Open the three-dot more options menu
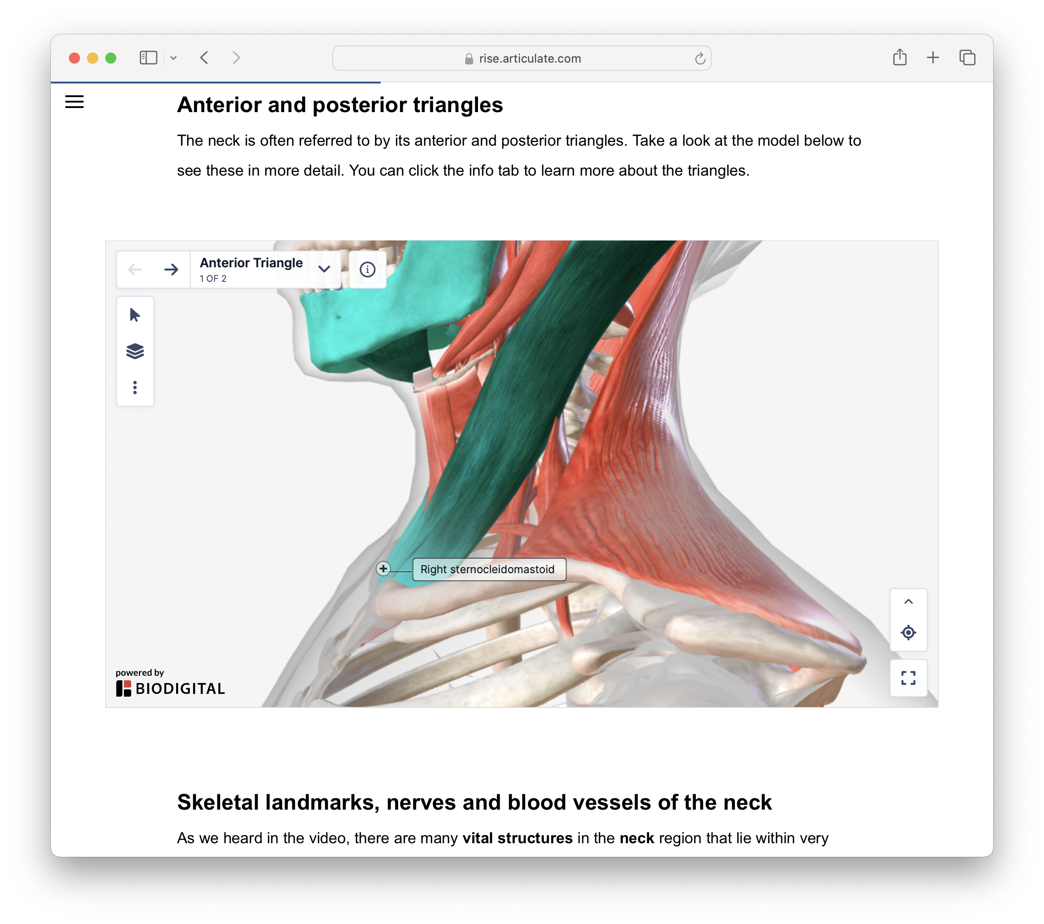The image size is (1044, 924). (135, 388)
